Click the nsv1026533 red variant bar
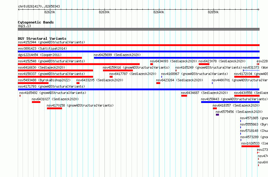The width and height of the screenshot is (268, 177). coord(251,146)
